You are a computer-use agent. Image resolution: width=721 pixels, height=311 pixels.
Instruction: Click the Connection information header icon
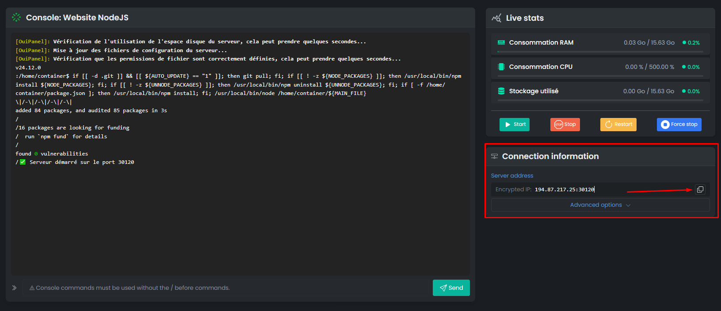[x=494, y=156]
